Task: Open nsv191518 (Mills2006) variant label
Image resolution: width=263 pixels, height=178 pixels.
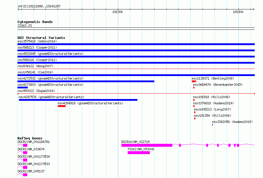Action: click(212, 97)
